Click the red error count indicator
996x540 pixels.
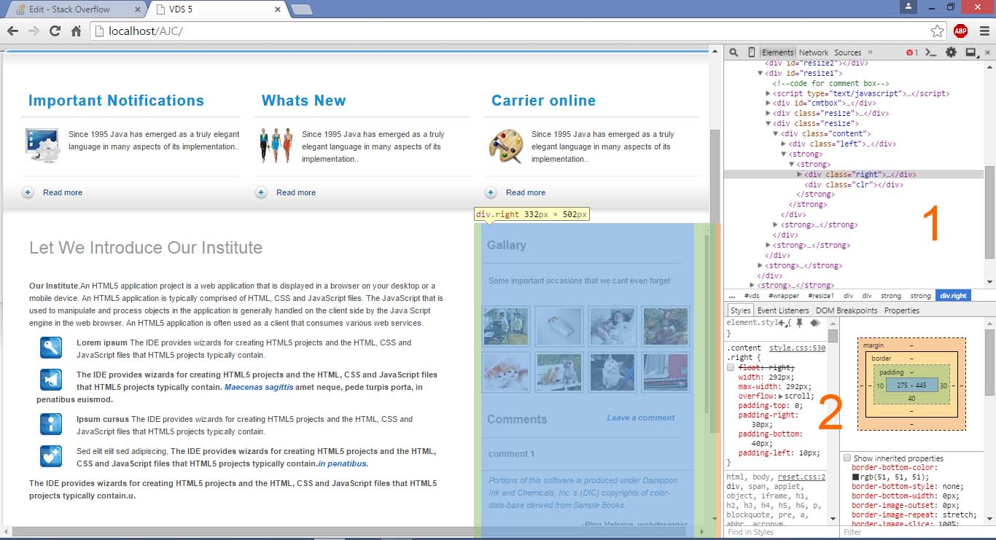[911, 52]
